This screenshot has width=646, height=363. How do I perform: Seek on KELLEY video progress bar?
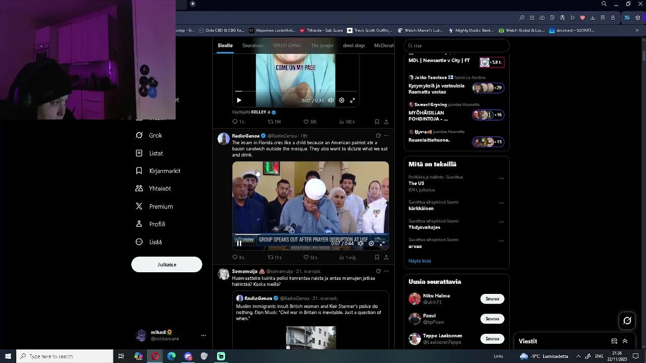[296, 91]
